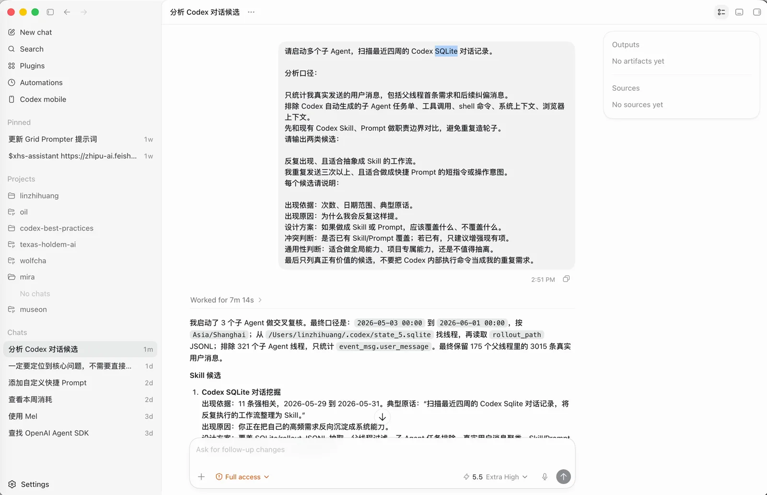The image size is (767, 495).
Task: Add an attachment with the plus icon
Action: 201,477
